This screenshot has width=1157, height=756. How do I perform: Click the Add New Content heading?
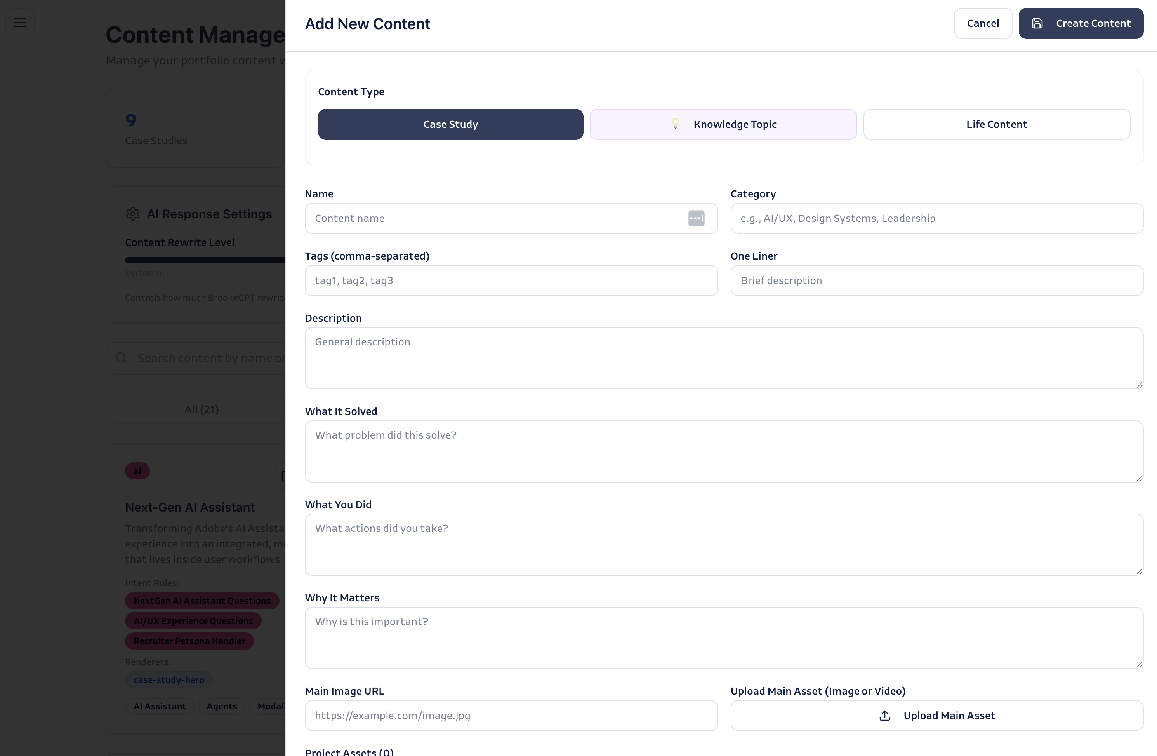pos(367,24)
